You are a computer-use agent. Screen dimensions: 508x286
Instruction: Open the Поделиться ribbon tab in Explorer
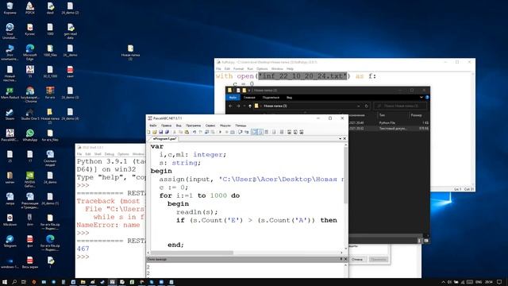271,97
